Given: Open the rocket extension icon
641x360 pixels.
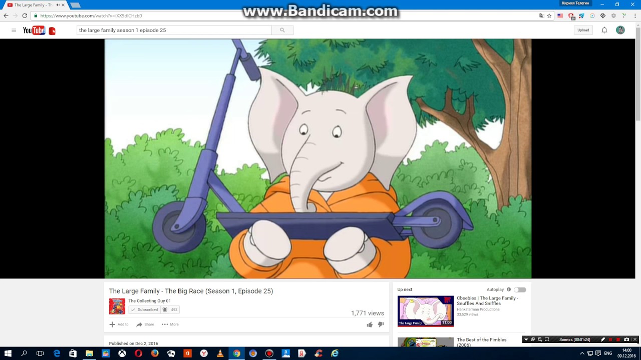Looking at the screenshot, I should 581,15.
